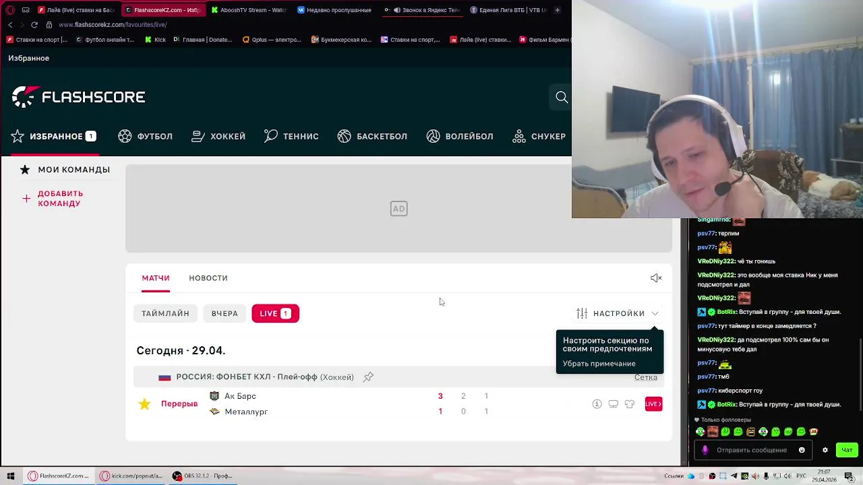
Task: Click the Flashscore logo
Action: click(x=78, y=97)
